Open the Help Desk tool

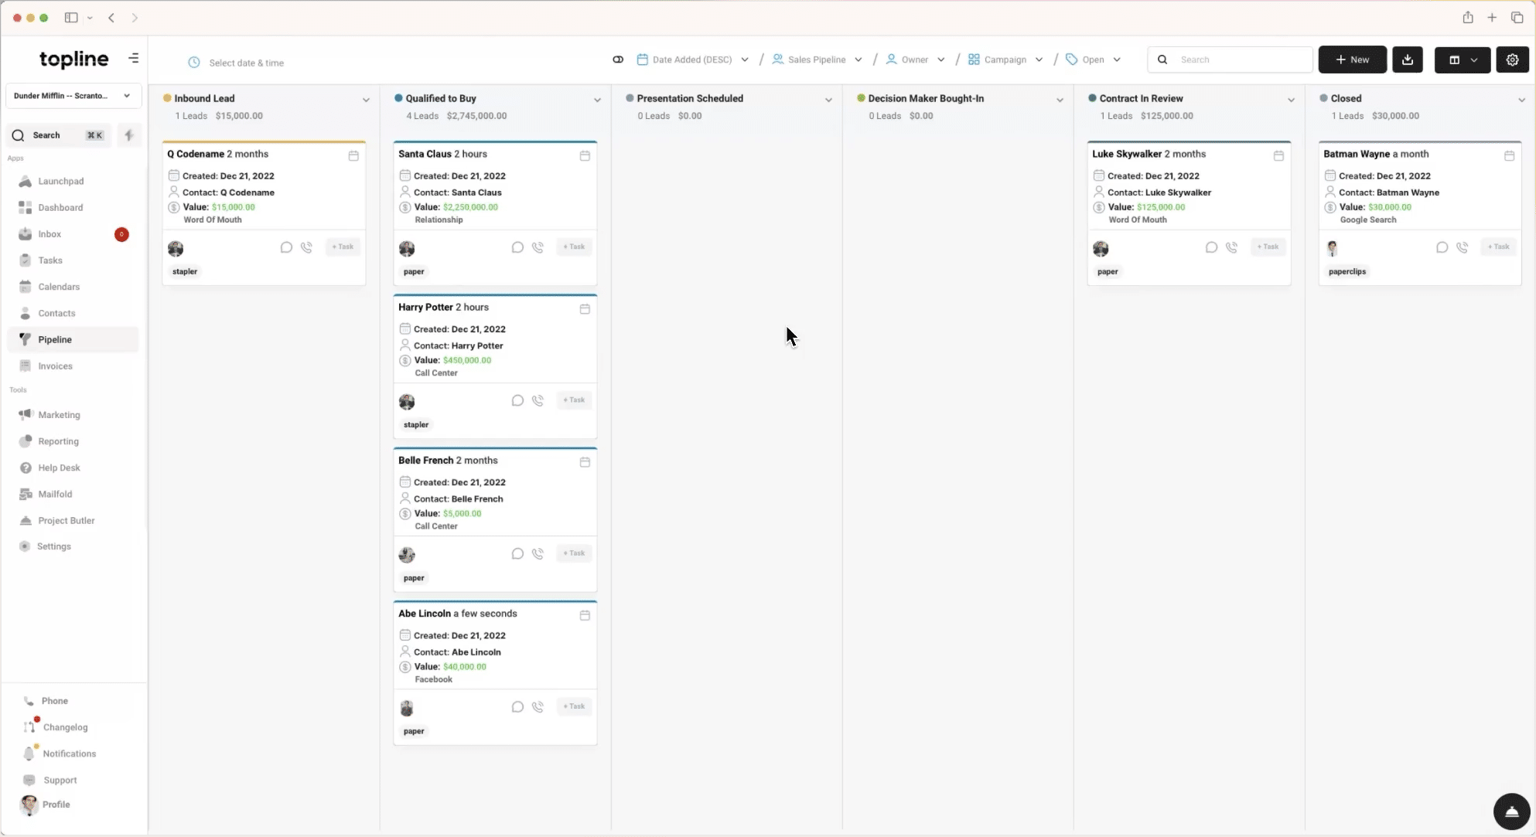click(x=59, y=468)
